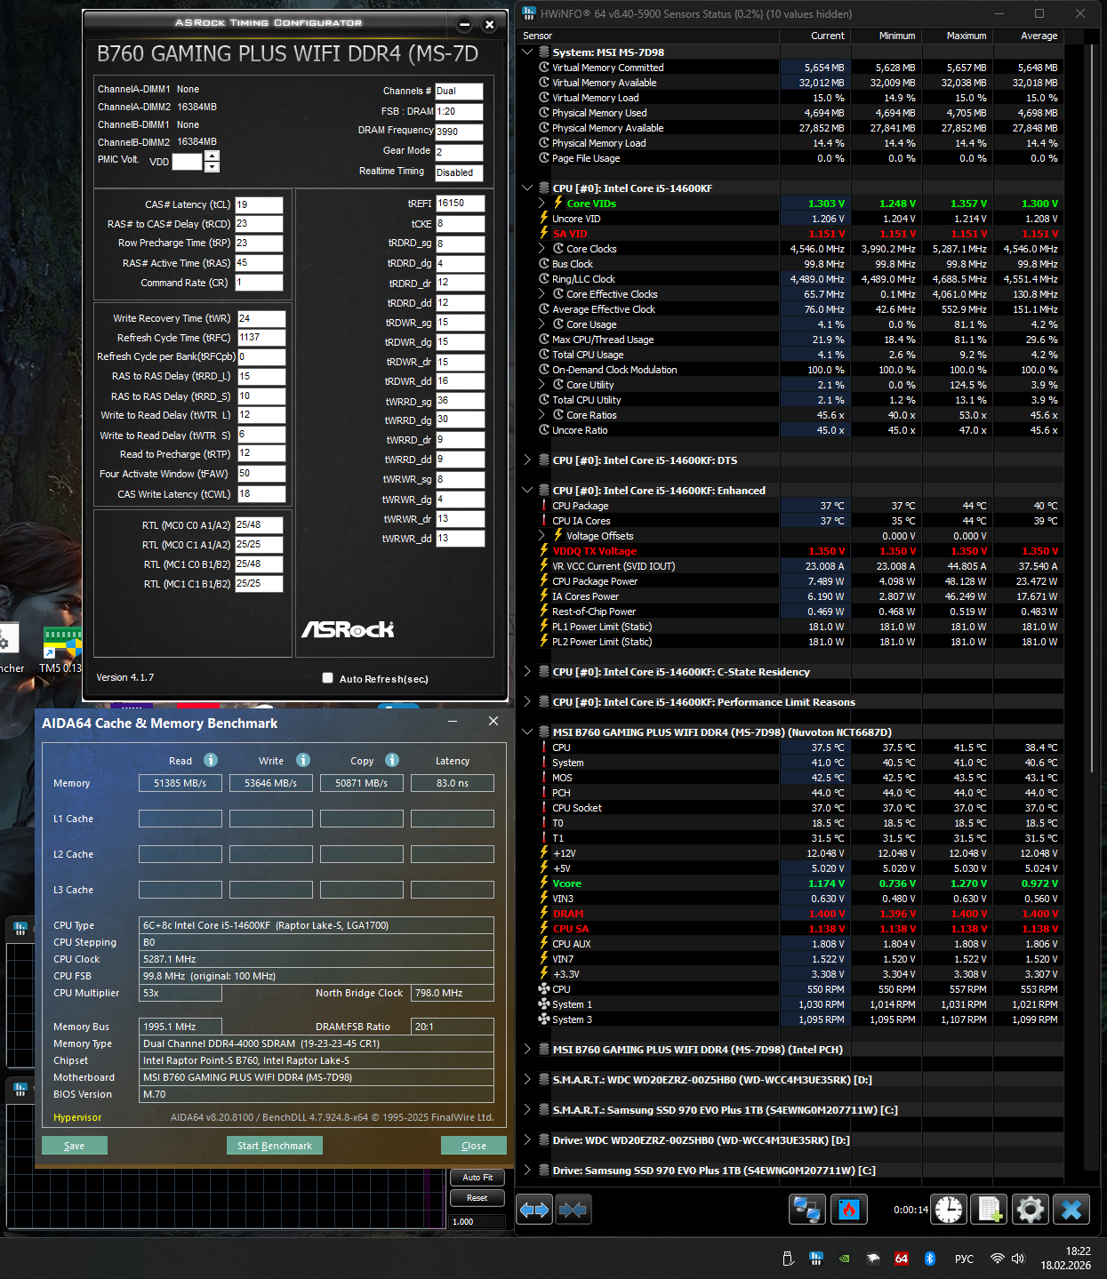The image size is (1107, 1279).
Task: Click the Maximum column header
Action: (957, 36)
